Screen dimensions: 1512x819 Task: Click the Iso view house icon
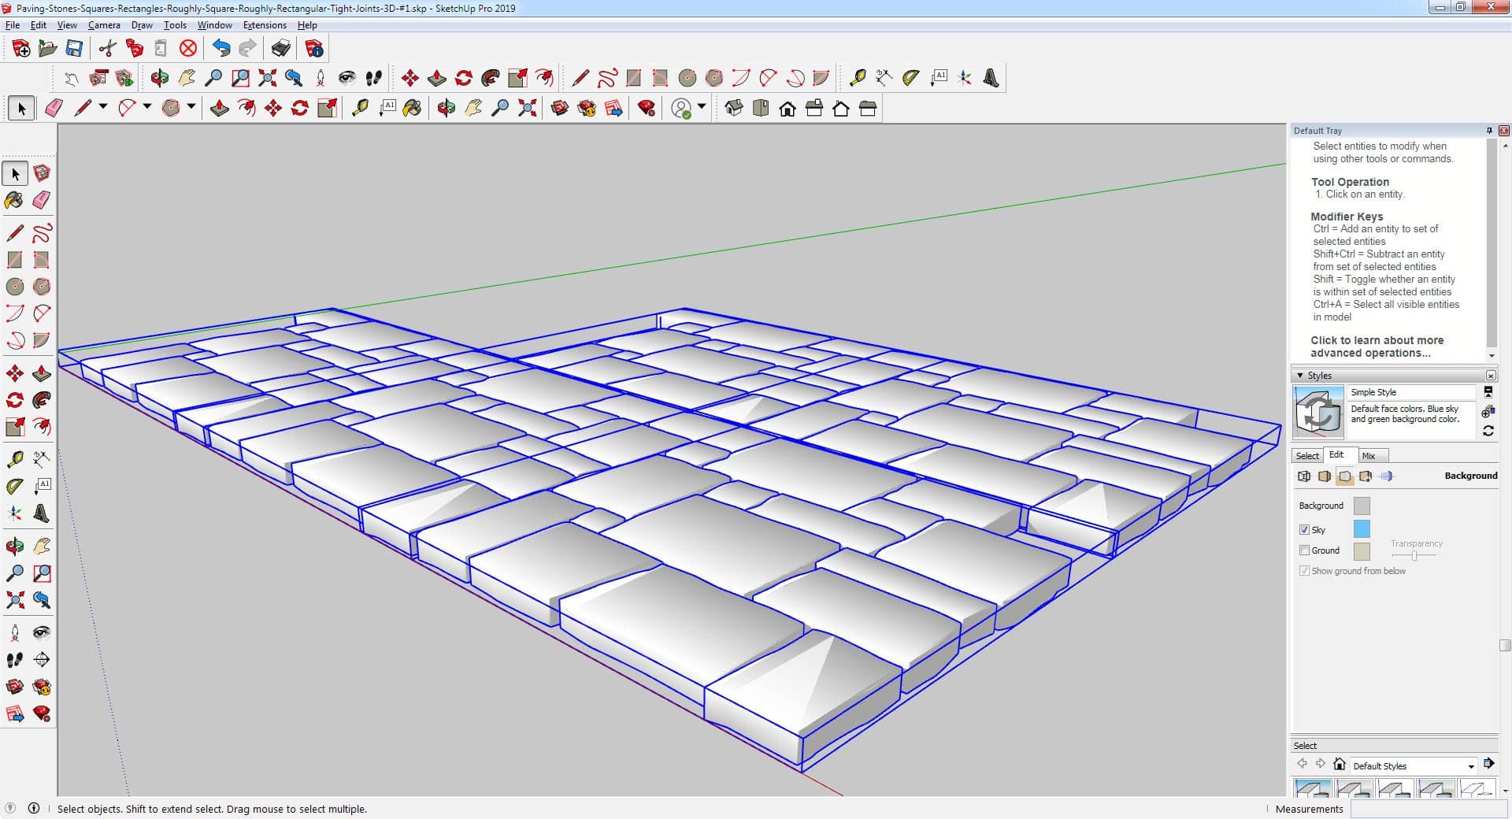(733, 108)
